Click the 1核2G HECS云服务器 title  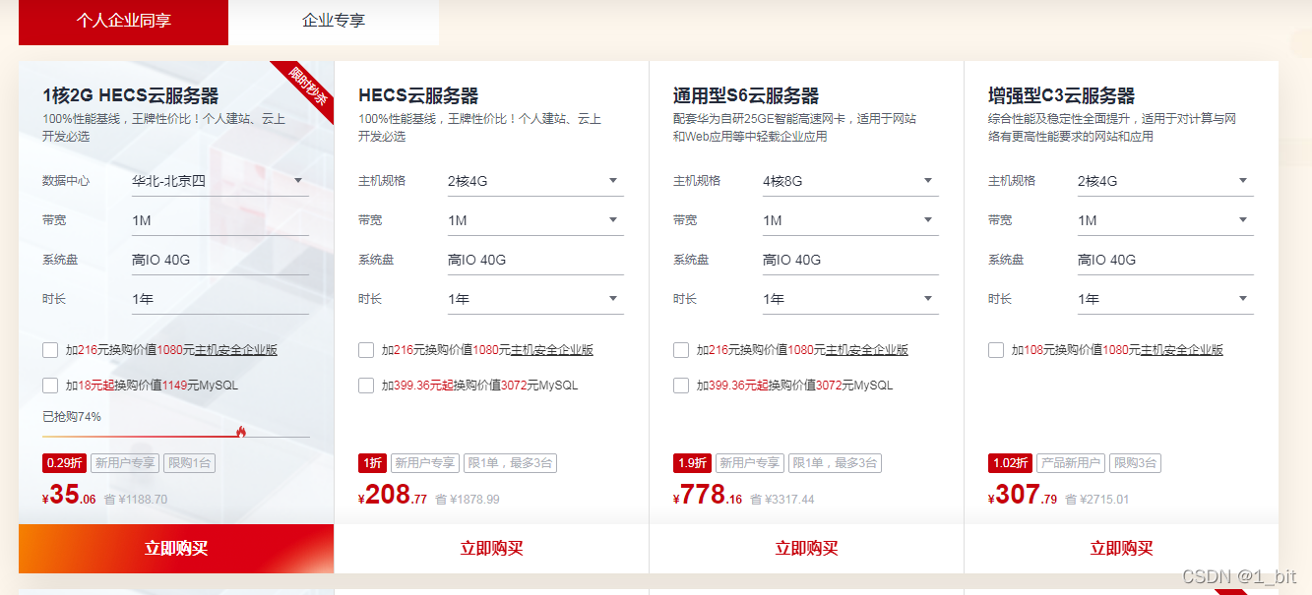[131, 95]
